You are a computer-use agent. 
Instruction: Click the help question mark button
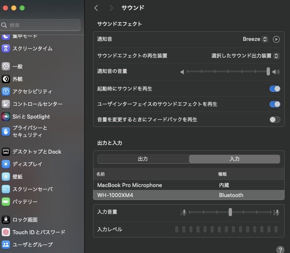[280, 249]
